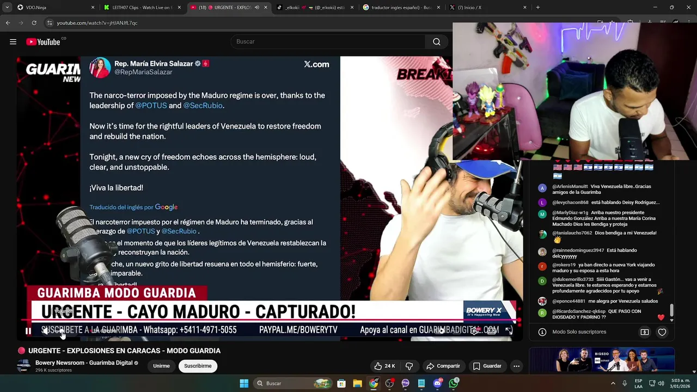Open Bowery Newsroom - Guarimba Digital channel link
Screen dimensions: 697x392
(x=84, y=363)
